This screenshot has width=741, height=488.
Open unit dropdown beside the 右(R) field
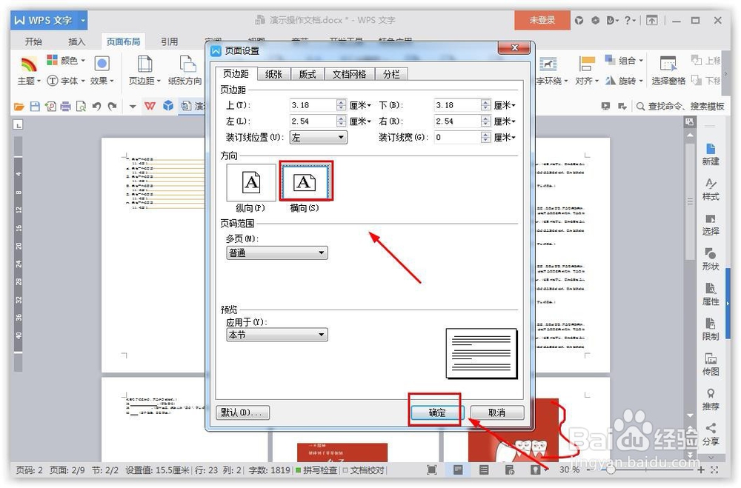[x=505, y=121]
